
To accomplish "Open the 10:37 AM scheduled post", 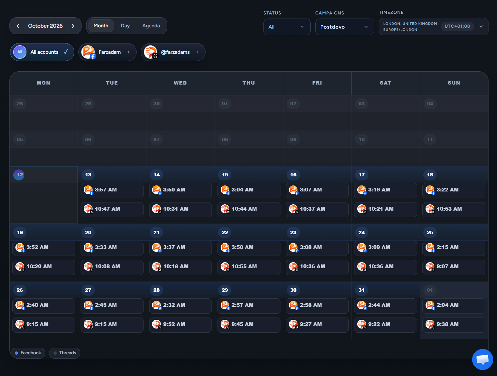I will [317, 210].
